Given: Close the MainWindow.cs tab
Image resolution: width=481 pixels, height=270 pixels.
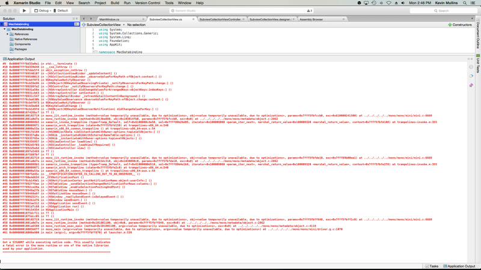Looking at the screenshot, I should 143,19.
